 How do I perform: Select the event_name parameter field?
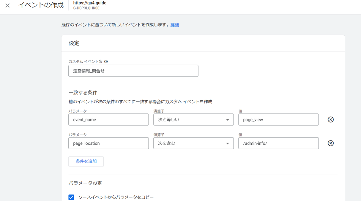point(108,119)
